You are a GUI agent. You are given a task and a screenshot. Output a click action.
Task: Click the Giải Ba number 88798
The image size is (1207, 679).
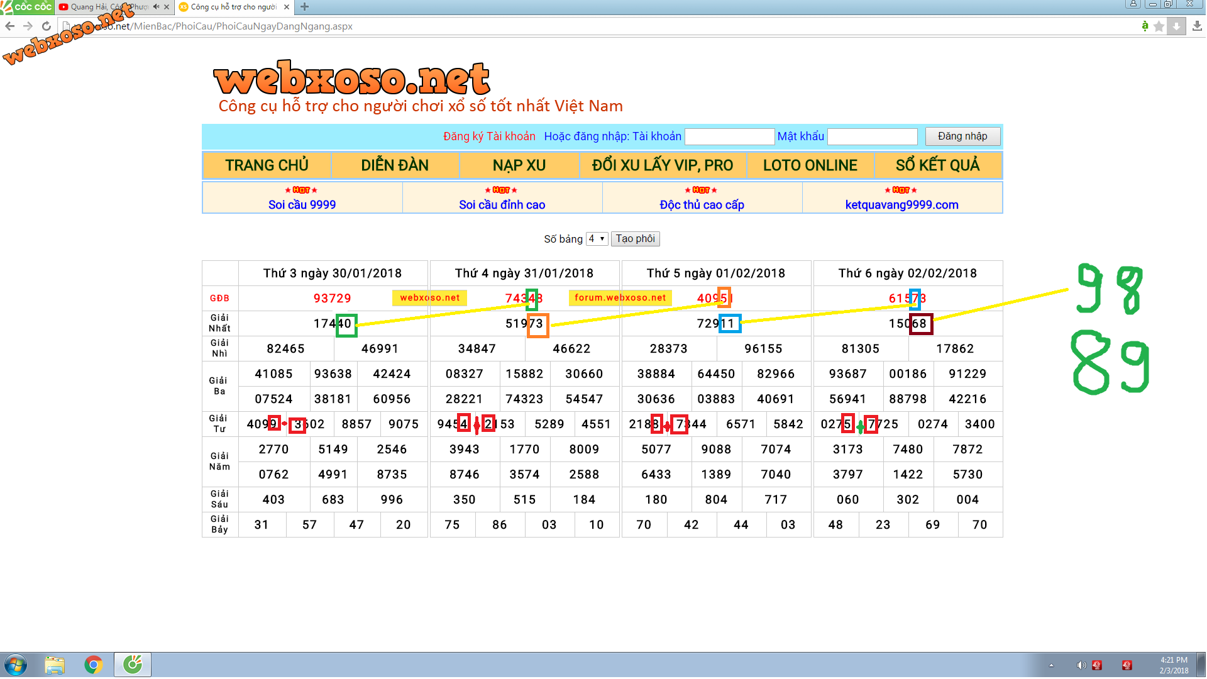pyautogui.click(x=908, y=399)
